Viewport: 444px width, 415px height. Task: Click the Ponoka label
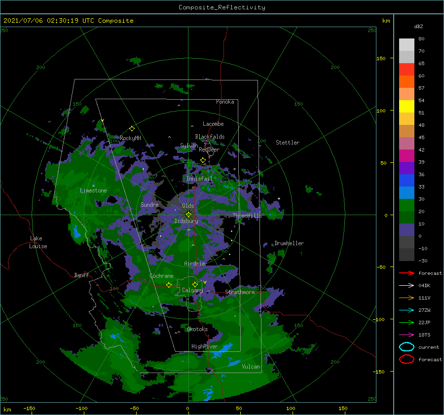tap(225, 102)
